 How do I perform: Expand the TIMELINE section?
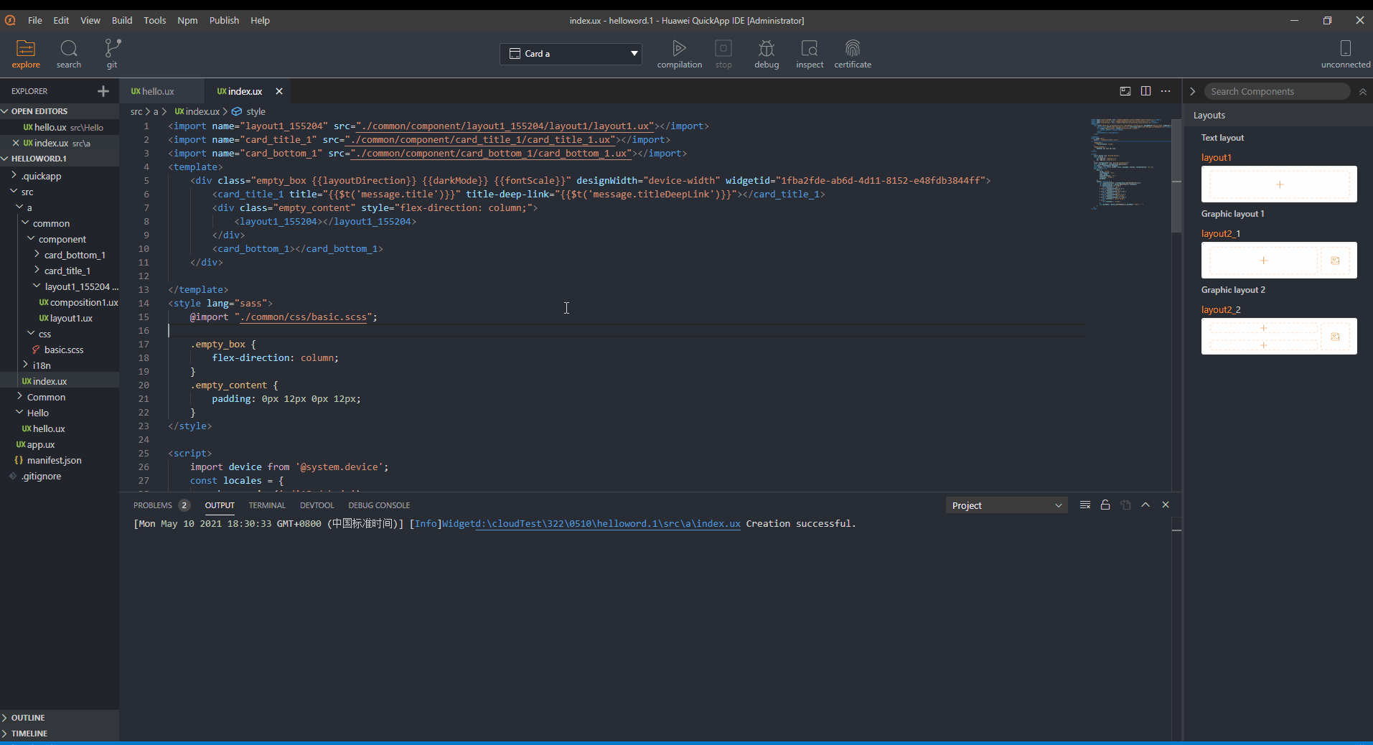coord(29,734)
